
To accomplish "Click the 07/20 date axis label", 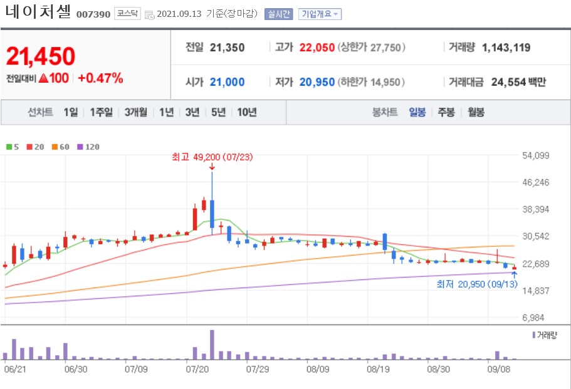I will click(x=197, y=370).
